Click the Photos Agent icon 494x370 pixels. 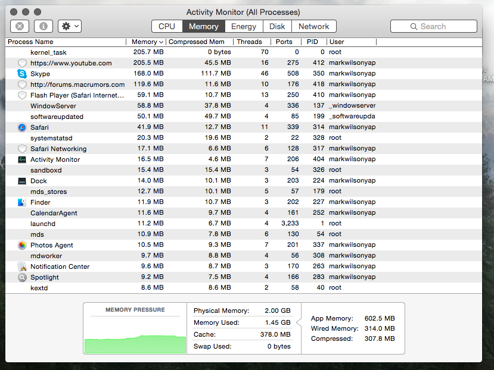pyautogui.click(x=21, y=245)
